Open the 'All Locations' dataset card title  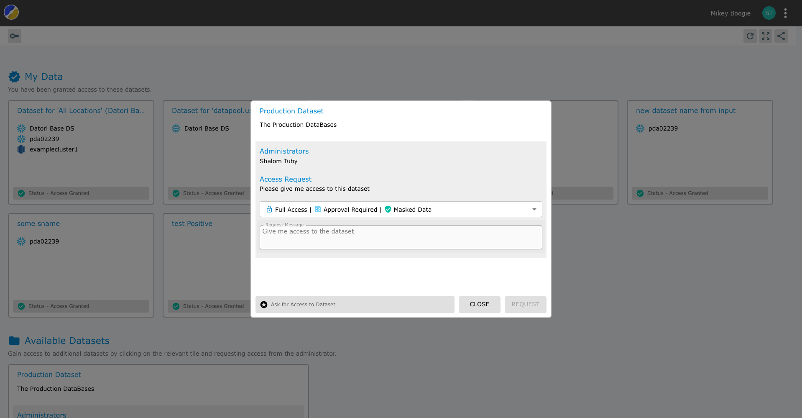tap(81, 110)
